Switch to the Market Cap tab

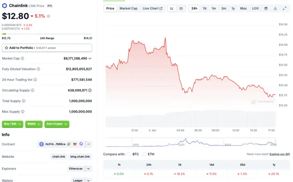pos(129,8)
